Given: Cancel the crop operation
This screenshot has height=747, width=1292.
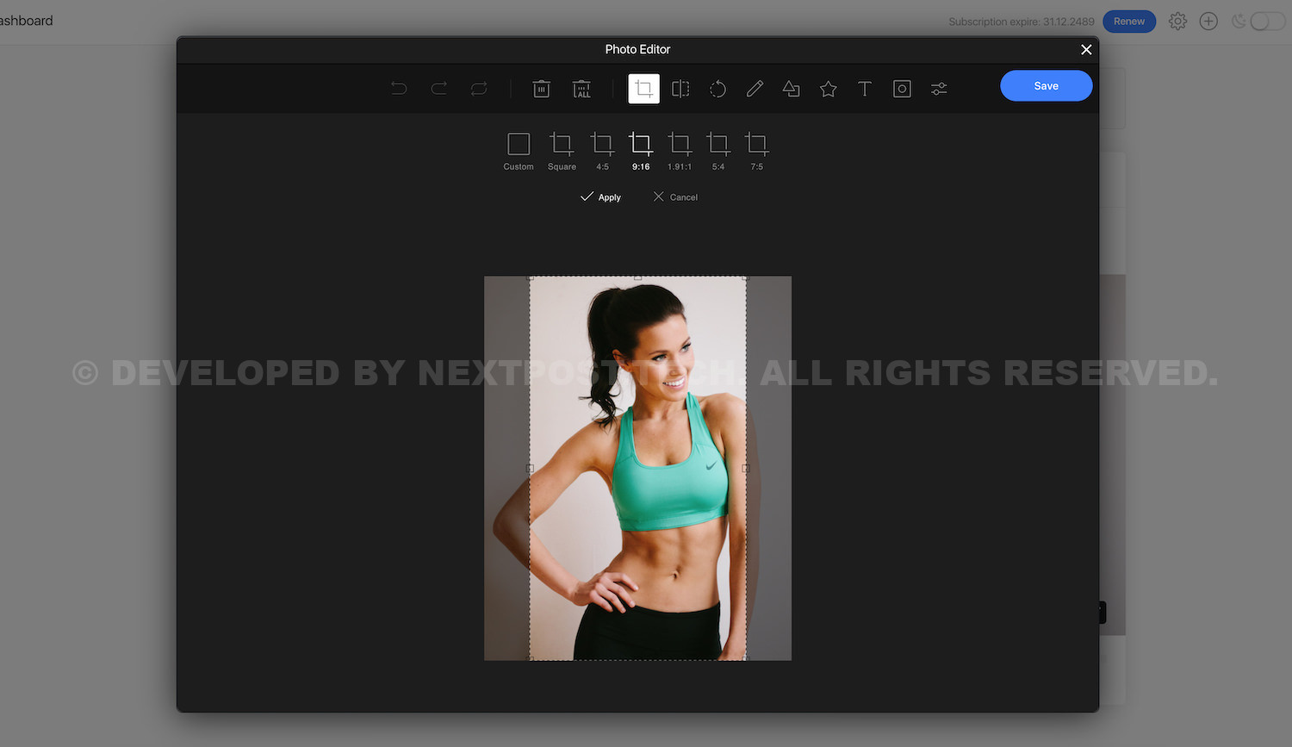Looking at the screenshot, I should coord(675,197).
